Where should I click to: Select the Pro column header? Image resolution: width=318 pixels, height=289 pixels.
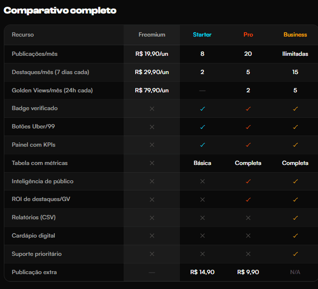248,35
